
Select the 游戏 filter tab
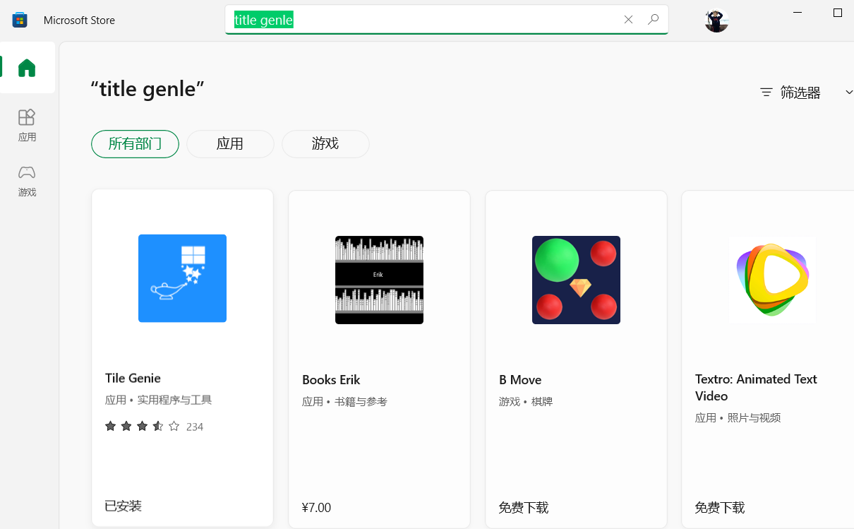coord(325,144)
